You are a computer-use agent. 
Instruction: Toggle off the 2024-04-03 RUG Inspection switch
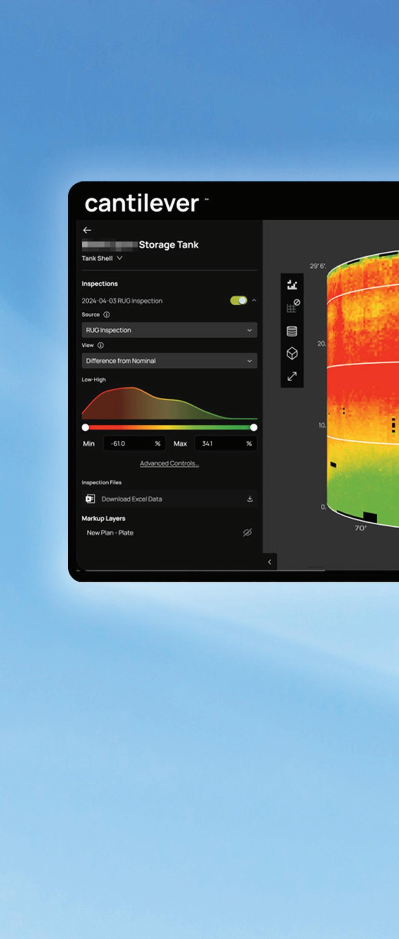pos(239,300)
